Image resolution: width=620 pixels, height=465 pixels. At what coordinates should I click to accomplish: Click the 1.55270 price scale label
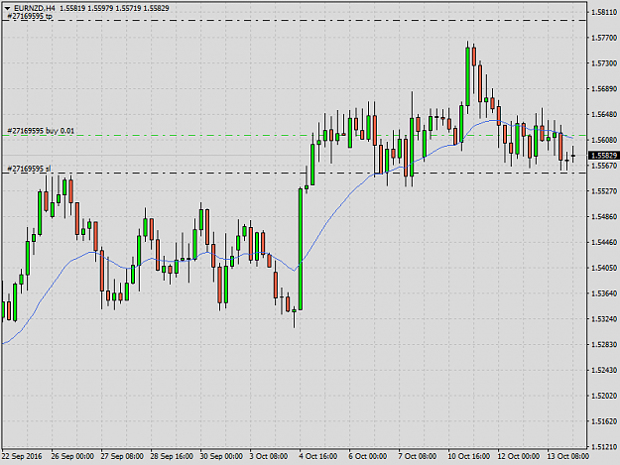(x=604, y=191)
